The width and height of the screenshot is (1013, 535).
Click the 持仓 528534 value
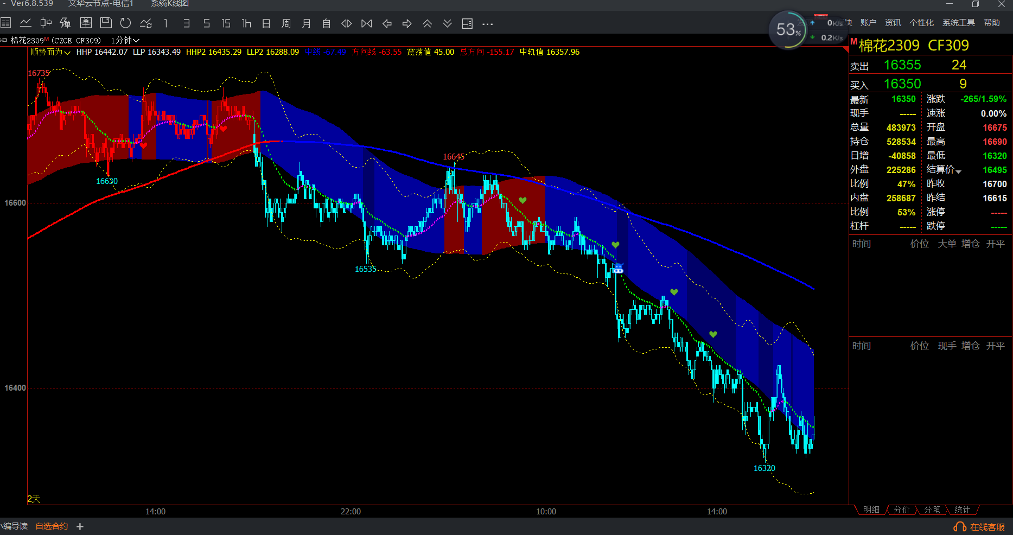point(901,142)
